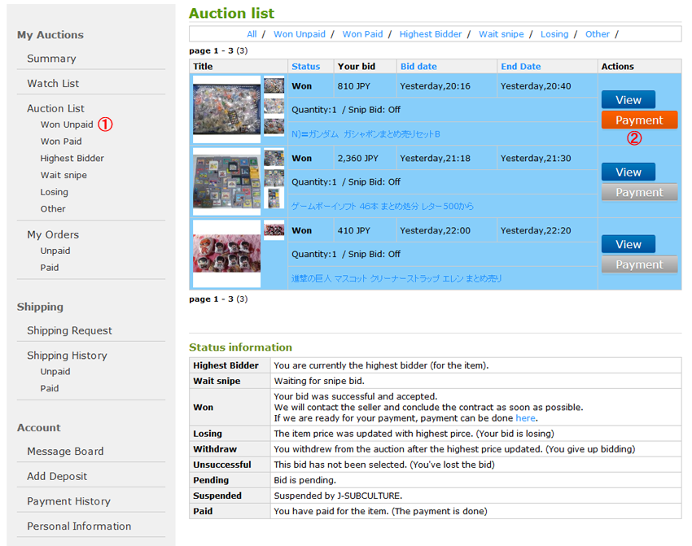Sort the list by Status column
This screenshot has height=546, width=692.
(x=305, y=66)
